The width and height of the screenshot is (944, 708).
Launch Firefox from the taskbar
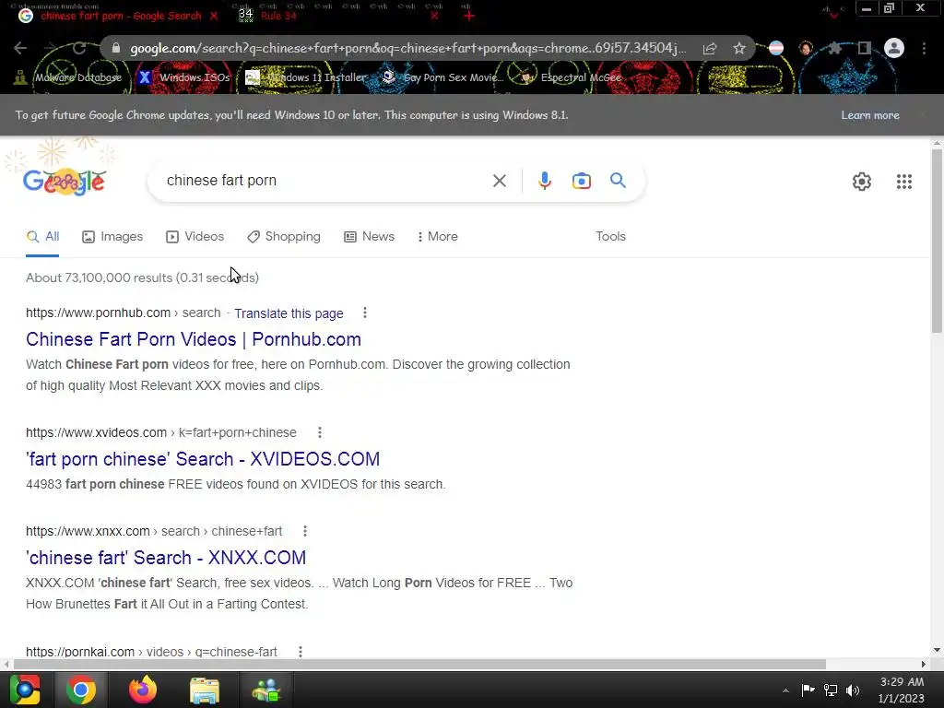point(143,690)
